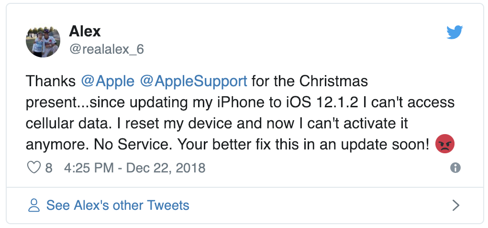The height and width of the screenshot is (228, 488).
Task: Open the 4:25 PM timestamp link
Action: point(89,168)
